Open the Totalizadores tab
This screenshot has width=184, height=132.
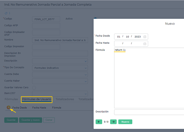click(65, 99)
